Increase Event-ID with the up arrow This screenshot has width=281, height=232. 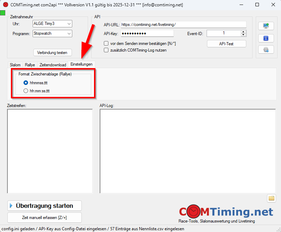point(243,32)
